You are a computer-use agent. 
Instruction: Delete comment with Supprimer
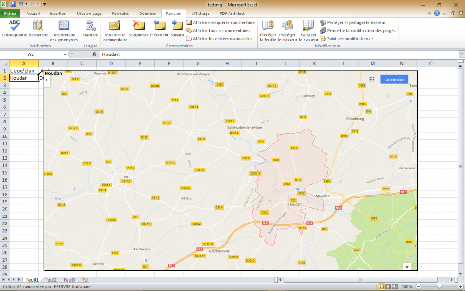(x=139, y=29)
